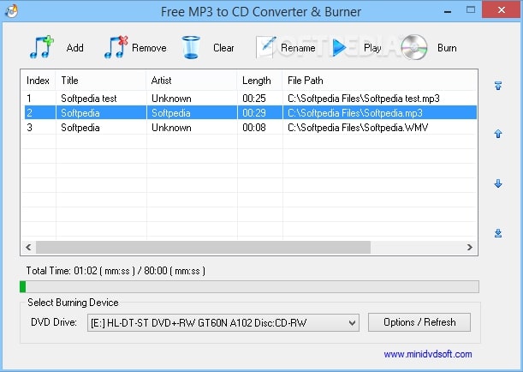This screenshot has height=372, width=523.
Task: Click the Add label in toolbar
Action: pos(74,48)
